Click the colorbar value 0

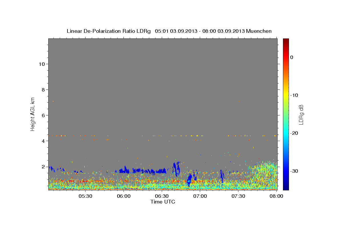click(292, 57)
